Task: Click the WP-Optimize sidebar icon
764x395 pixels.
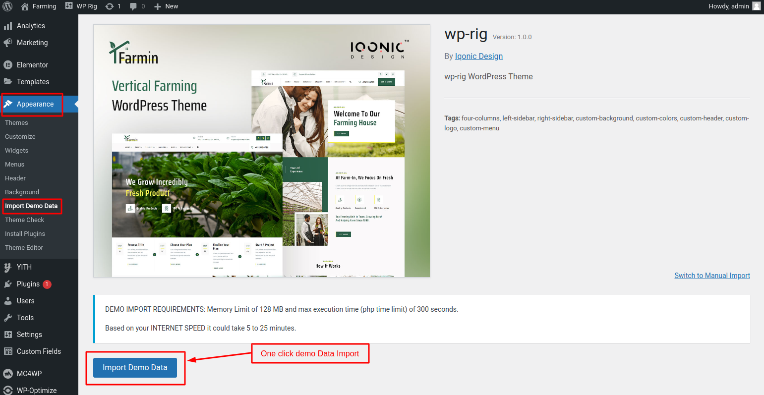Action: (8, 390)
